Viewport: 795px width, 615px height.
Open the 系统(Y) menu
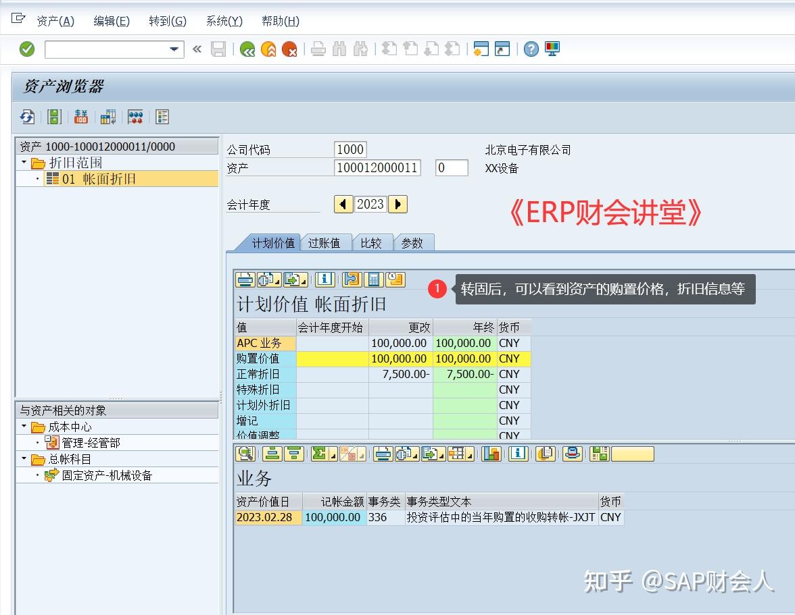223,21
